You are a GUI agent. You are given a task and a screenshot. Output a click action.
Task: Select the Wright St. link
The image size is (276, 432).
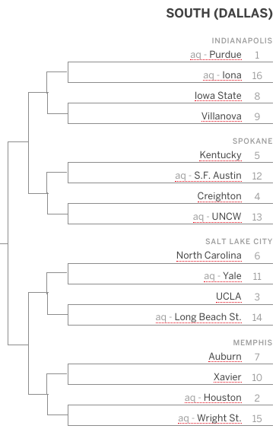click(219, 418)
